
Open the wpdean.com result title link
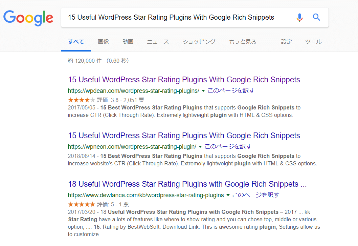click(184, 80)
